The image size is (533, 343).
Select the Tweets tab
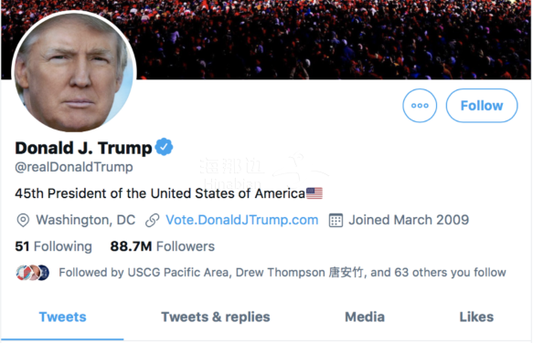coord(62,317)
